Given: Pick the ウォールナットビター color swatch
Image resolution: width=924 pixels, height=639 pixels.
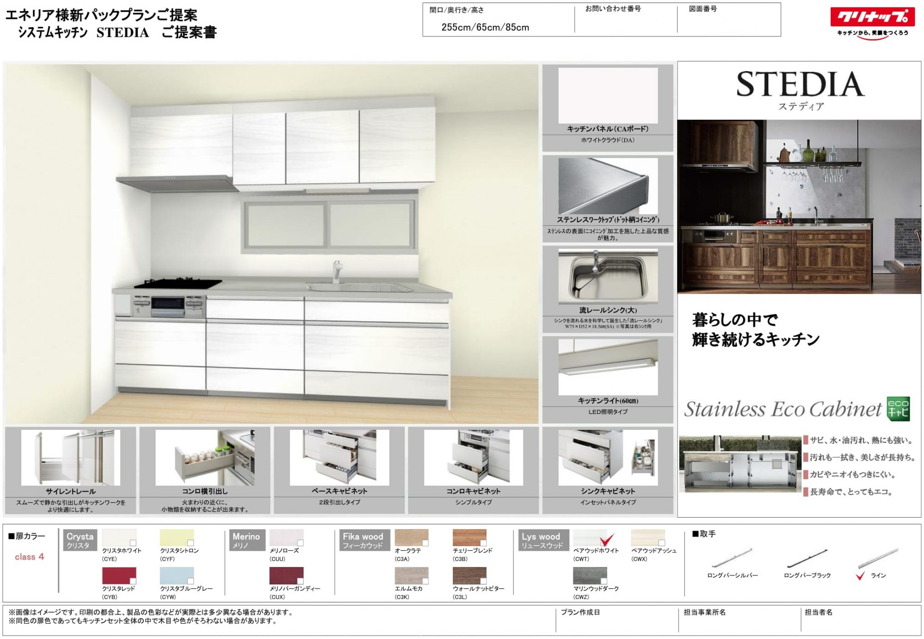Looking at the screenshot, I should point(469,576).
